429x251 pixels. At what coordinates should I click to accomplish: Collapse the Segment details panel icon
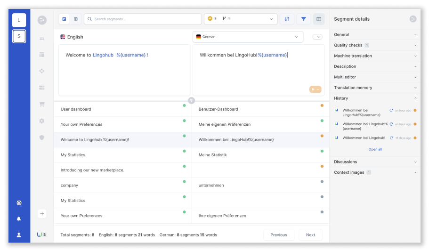click(413, 19)
